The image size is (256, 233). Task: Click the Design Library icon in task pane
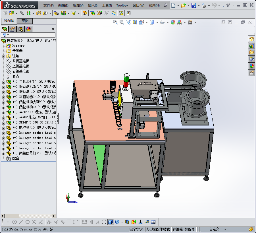click(251, 46)
